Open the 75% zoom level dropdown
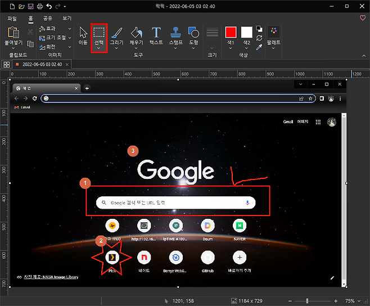Viewport: 370px width, 306px height. pyautogui.click(x=352, y=301)
